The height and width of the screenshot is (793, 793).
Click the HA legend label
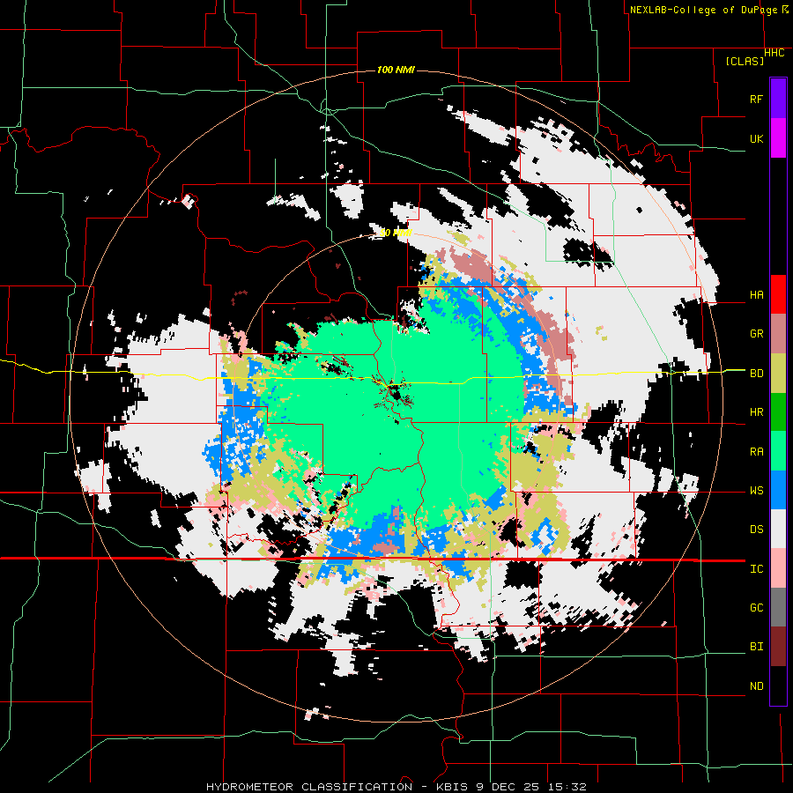coord(756,295)
